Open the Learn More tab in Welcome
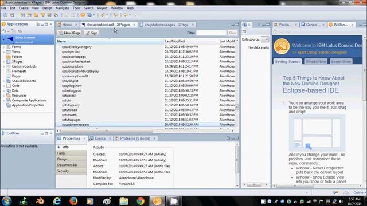The height and width of the screenshot is (206, 367). [x=341, y=61]
